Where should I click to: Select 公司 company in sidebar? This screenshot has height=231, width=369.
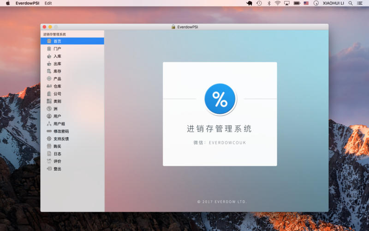click(57, 94)
